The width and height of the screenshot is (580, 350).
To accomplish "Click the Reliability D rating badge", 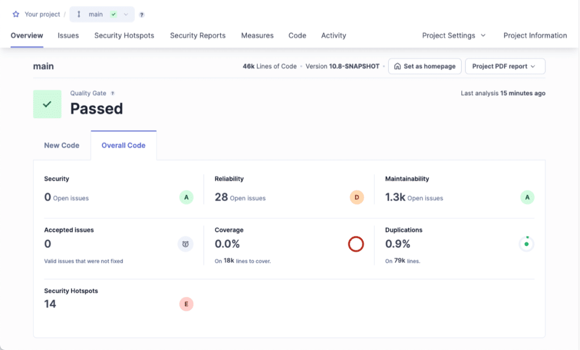I will [357, 197].
